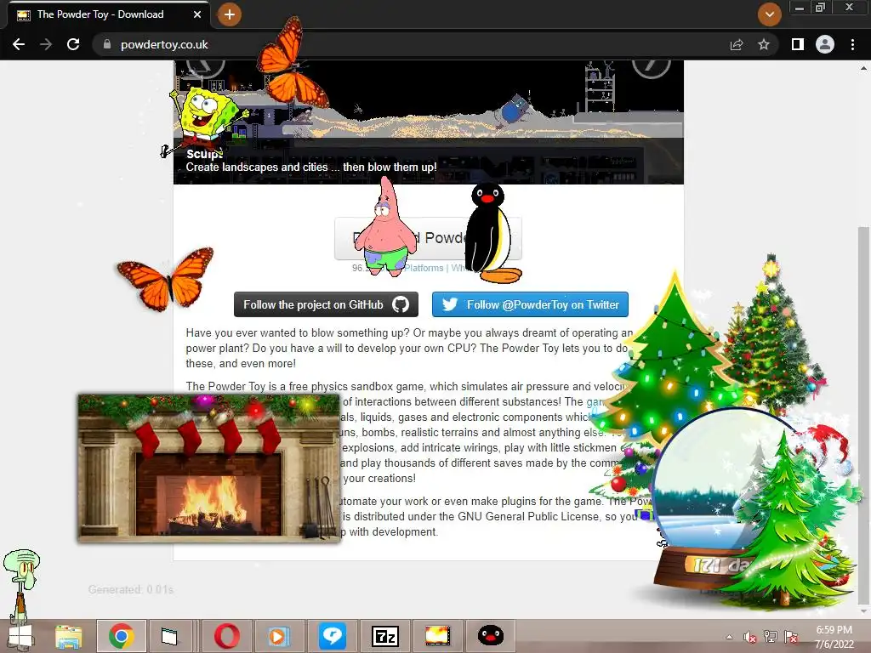Open the Windows Start menu
The height and width of the screenshot is (653, 871).
21,636
